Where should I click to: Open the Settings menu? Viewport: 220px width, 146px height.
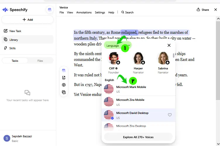tap(100, 13)
